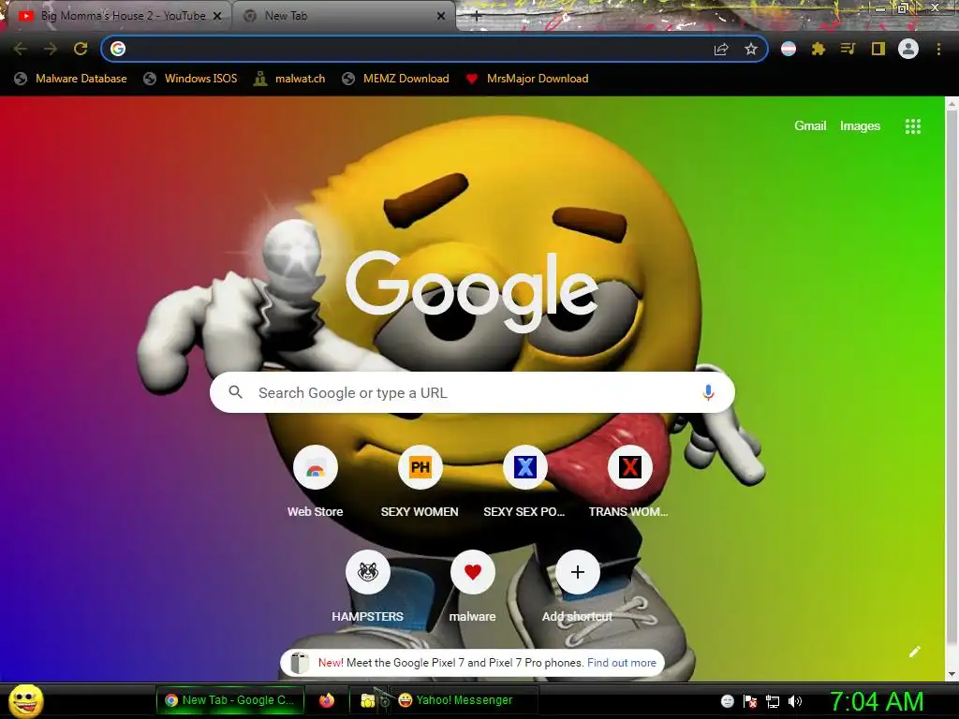Open the smiley Start button
Viewport: 959px width, 719px height.
pyautogui.click(x=26, y=700)
